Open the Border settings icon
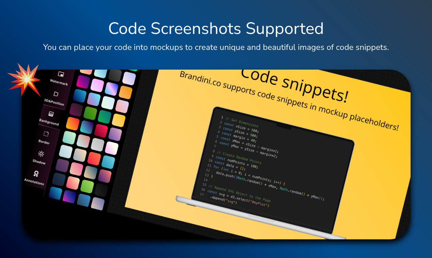The height and width of the screenshot is (258, 432). tap(46, 134)
